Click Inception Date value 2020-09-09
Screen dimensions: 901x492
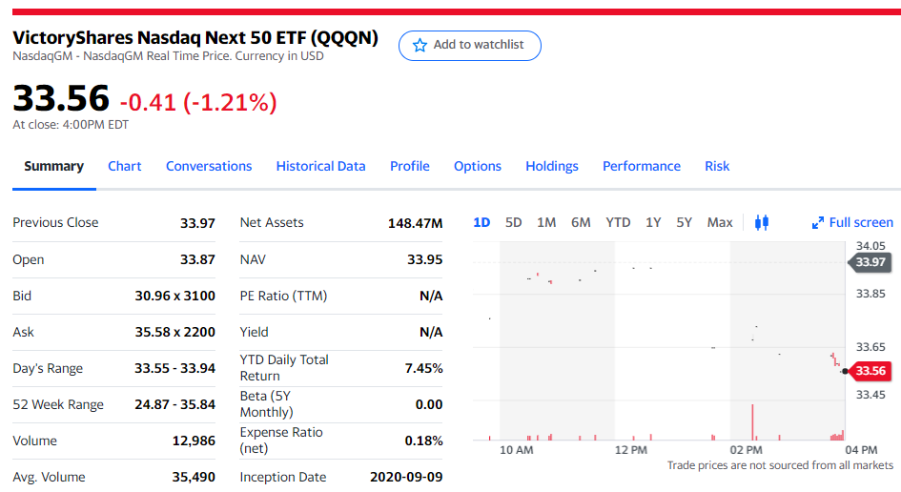[x=406, y=477]
